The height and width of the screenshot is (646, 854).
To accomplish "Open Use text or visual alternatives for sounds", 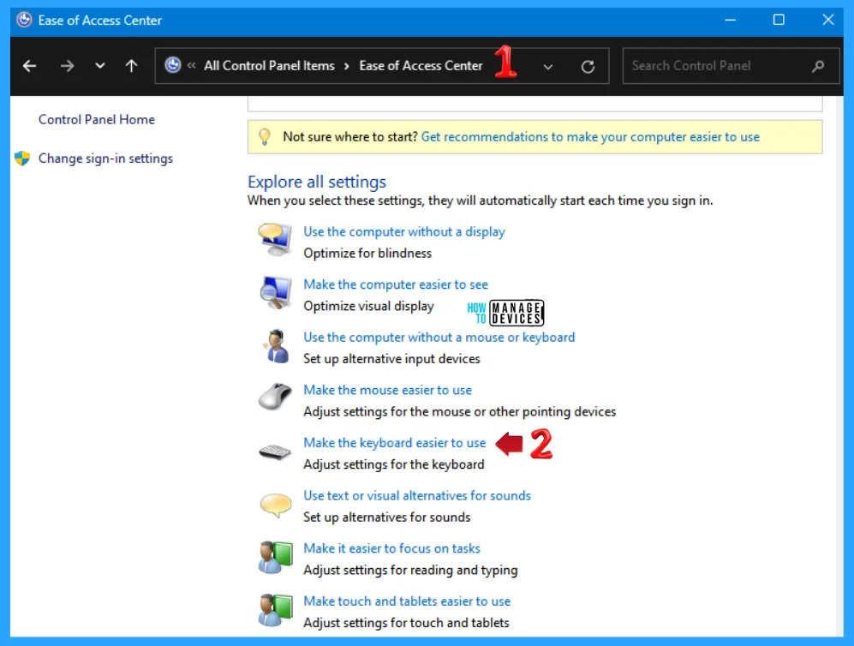I will [x=417, y=496].
